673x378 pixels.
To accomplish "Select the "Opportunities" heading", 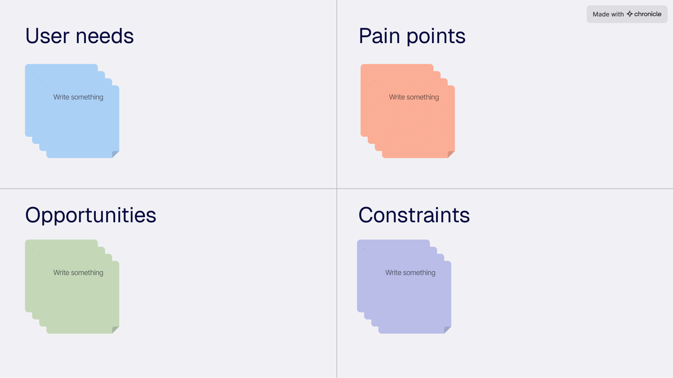I will (91, 215).
